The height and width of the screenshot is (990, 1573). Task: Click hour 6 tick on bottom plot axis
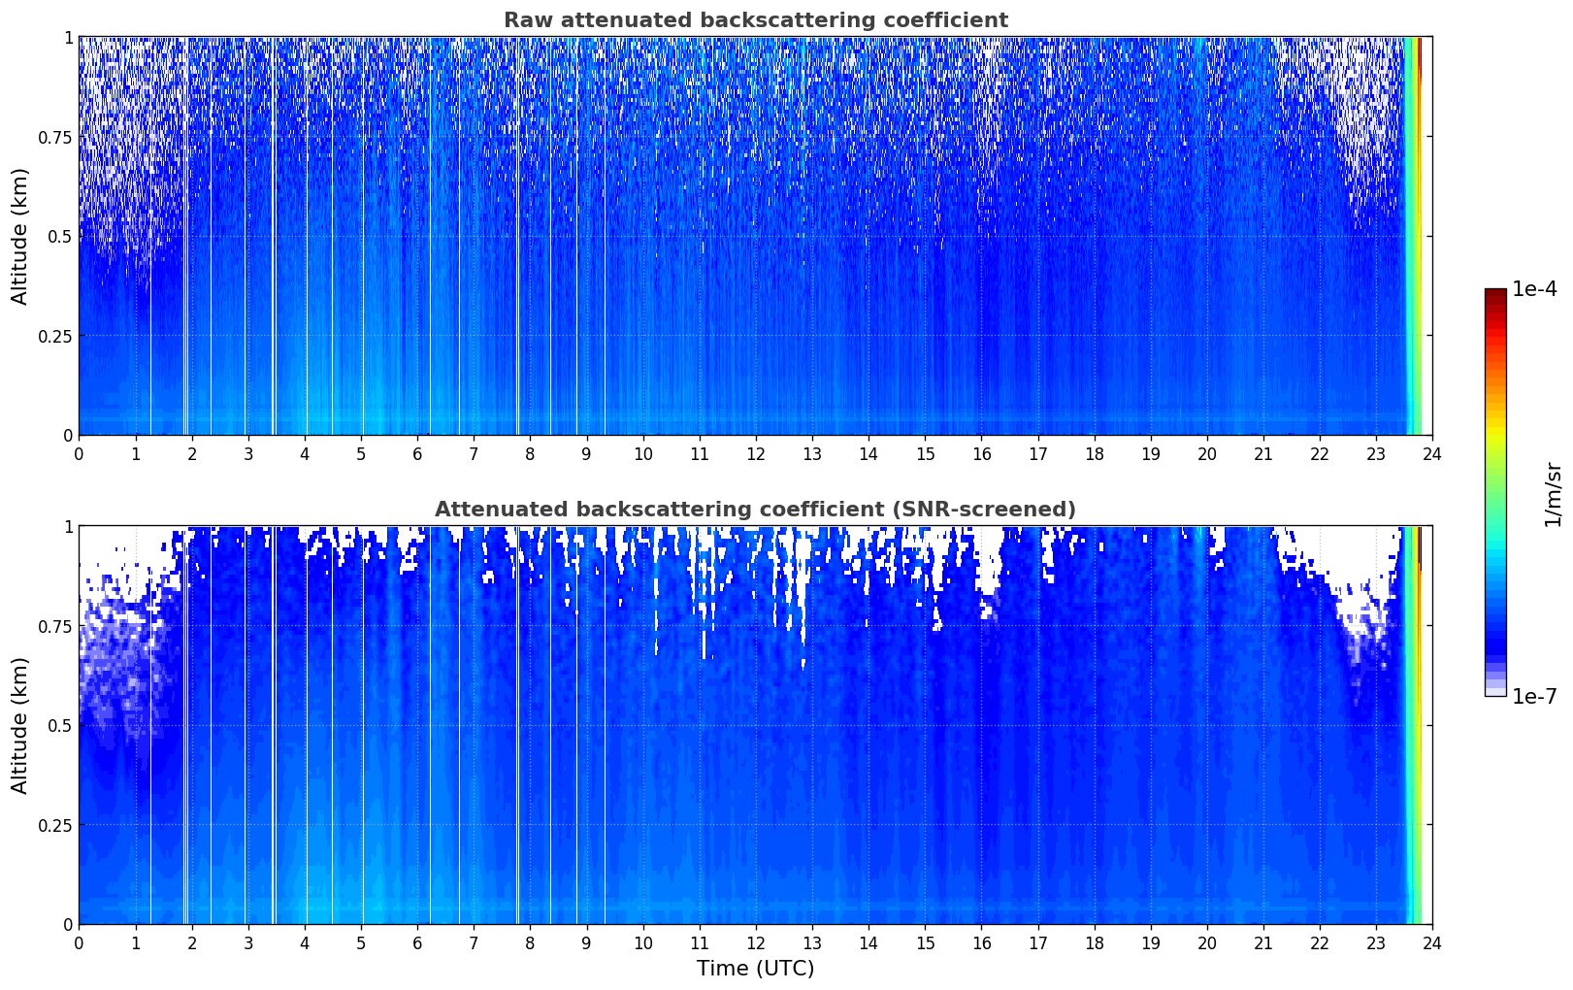pyautogui.click(x=417, y=942)
